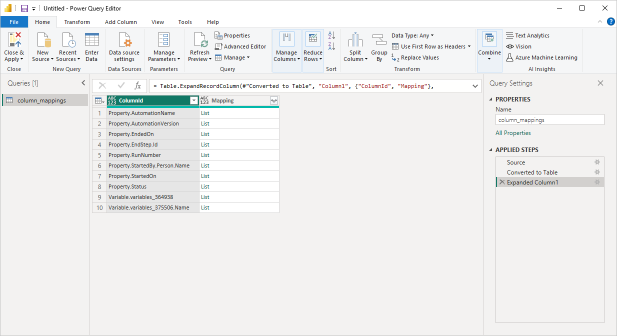Screen dimensions: 617x336
Task: Collapse the Queries pane
Action: [x=83, y=83]
